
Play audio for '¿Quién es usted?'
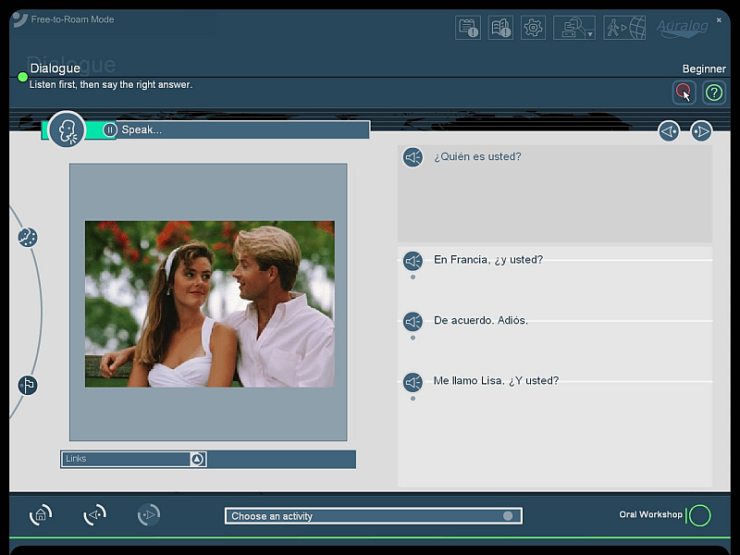413,157
